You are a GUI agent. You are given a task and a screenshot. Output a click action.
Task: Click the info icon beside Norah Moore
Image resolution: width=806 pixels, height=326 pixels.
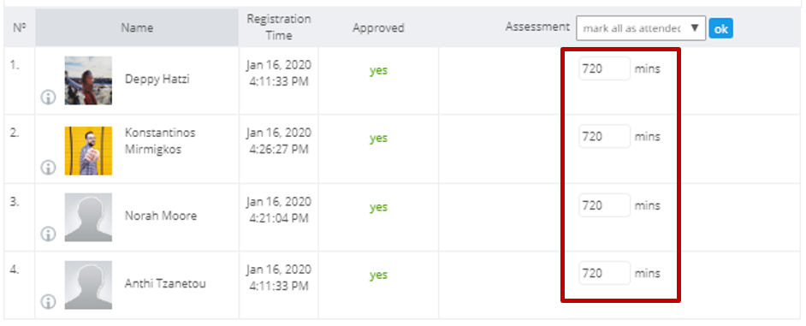48,234
